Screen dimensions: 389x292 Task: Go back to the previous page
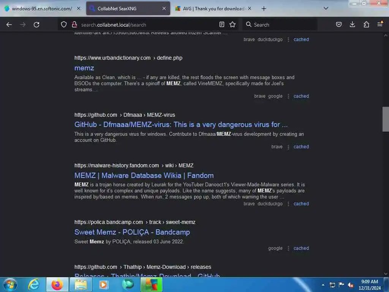pos(9,25)
